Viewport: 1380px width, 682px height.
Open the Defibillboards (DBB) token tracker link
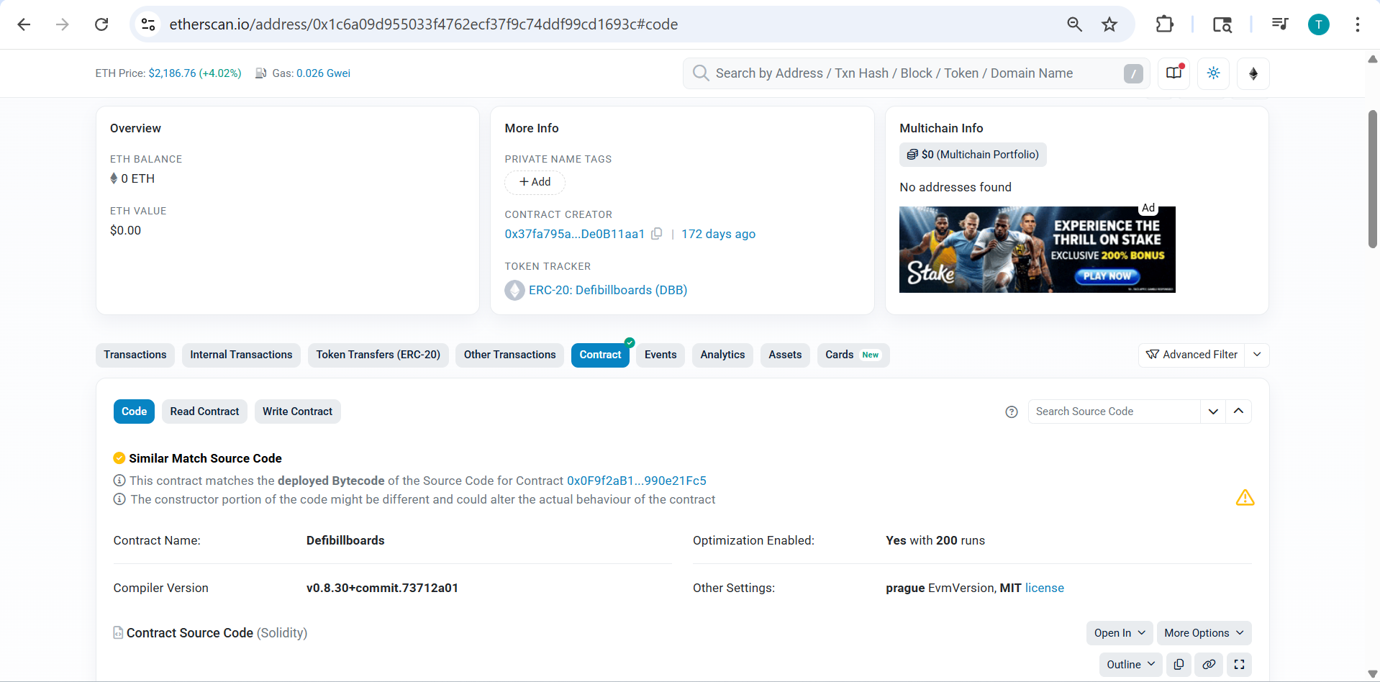pos(607,290)
